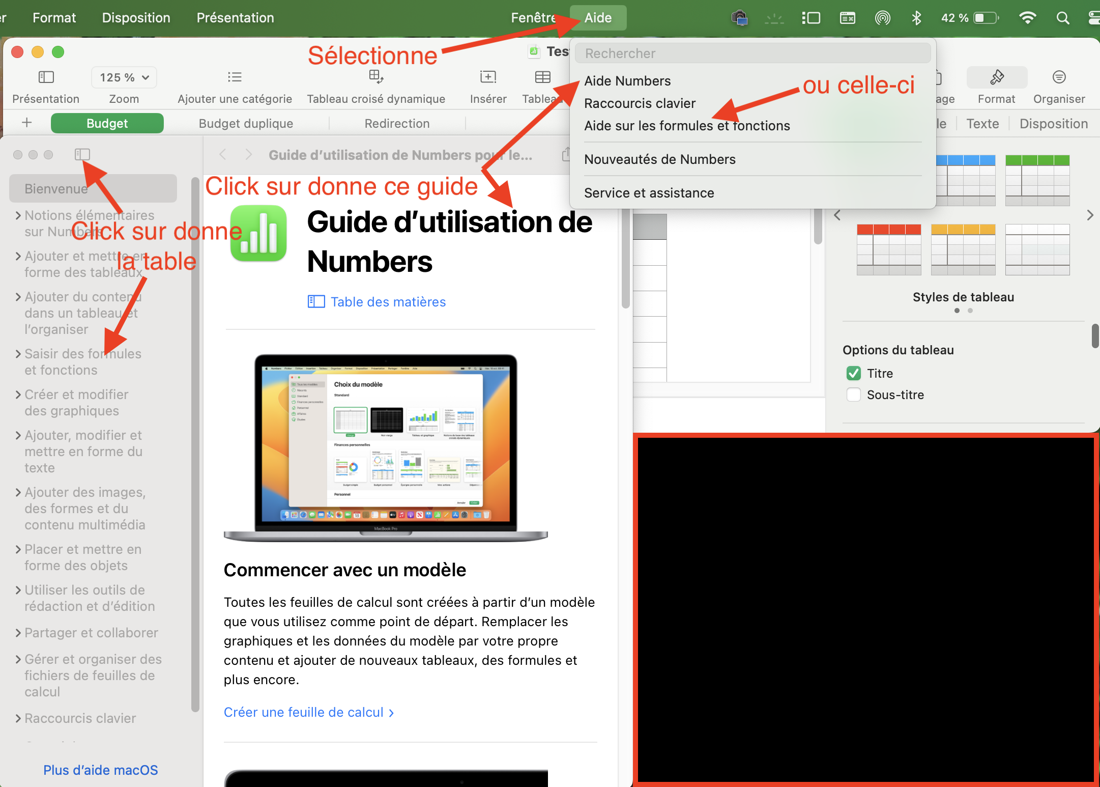1100x787 pixels.
Task: Click Ajouter une catégorie icon
Action: pyautogui.click(x=235, y=77)
